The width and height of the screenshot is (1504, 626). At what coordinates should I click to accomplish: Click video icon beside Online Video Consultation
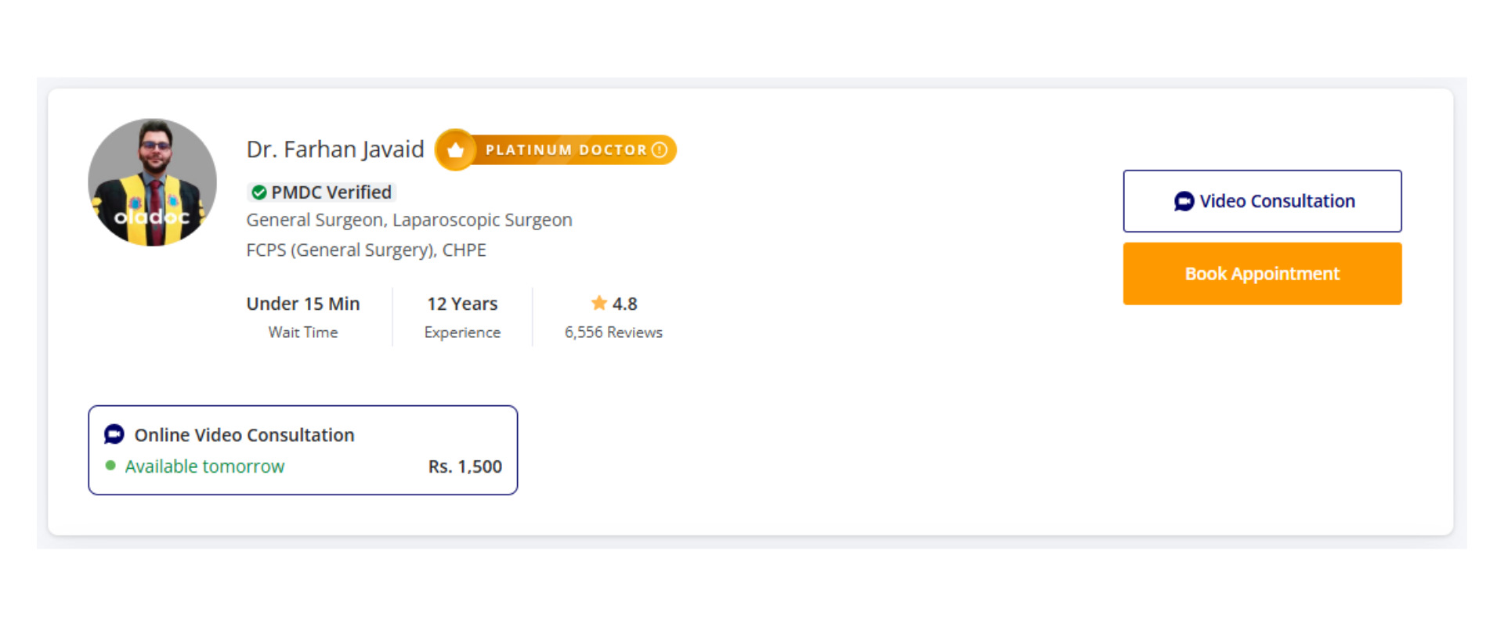(x=114, y=434)
